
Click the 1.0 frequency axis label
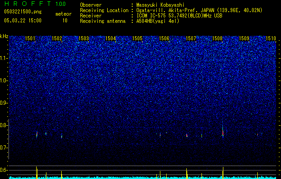(4, 81)
